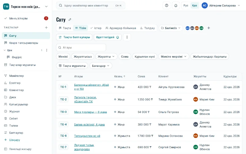Open the help question mark icon

[x=167, y=6]
